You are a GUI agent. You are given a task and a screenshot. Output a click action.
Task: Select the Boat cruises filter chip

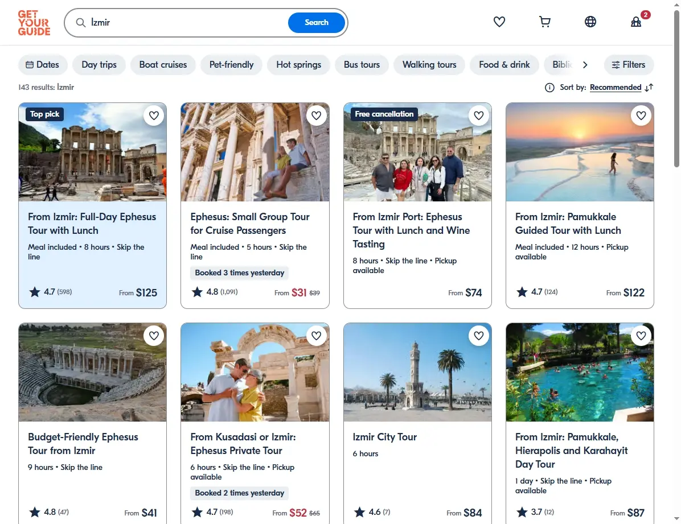coord(163,65)
